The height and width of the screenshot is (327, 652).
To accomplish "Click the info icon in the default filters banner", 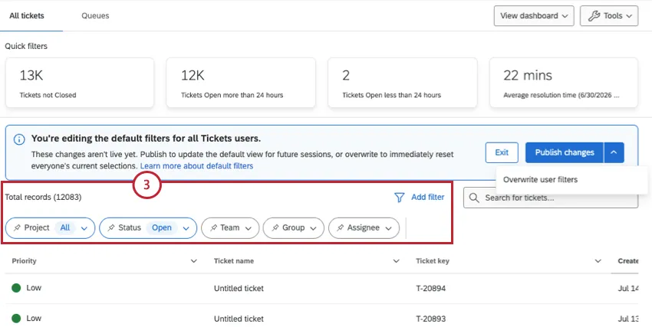I will [19, 139].
